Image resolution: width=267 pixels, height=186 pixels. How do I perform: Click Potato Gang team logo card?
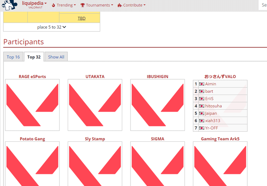[x=32, y=164]
